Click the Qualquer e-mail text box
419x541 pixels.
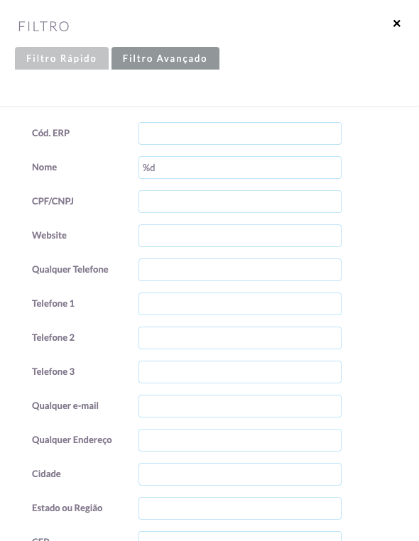[x=240, y=406]
